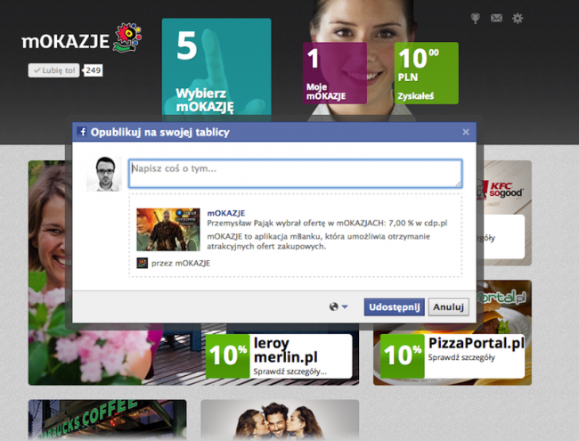Open the 'Wybierz mOKAZJĘ' tile

pos(216,70)
